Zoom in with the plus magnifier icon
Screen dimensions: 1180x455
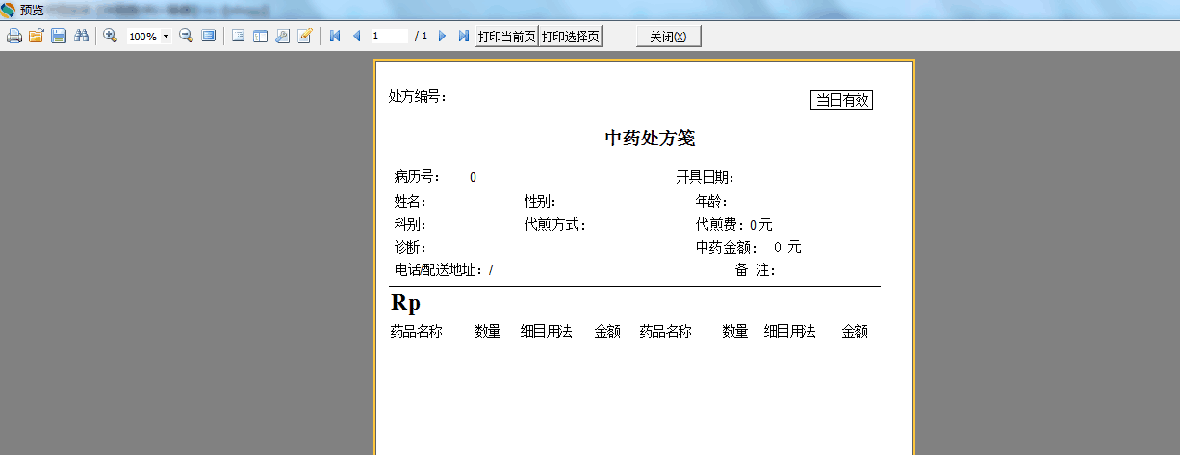[x=111, y=37]
